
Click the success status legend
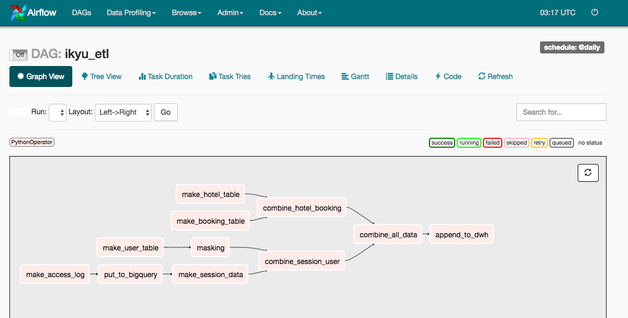pyautogui.click(x=442, y=142)
